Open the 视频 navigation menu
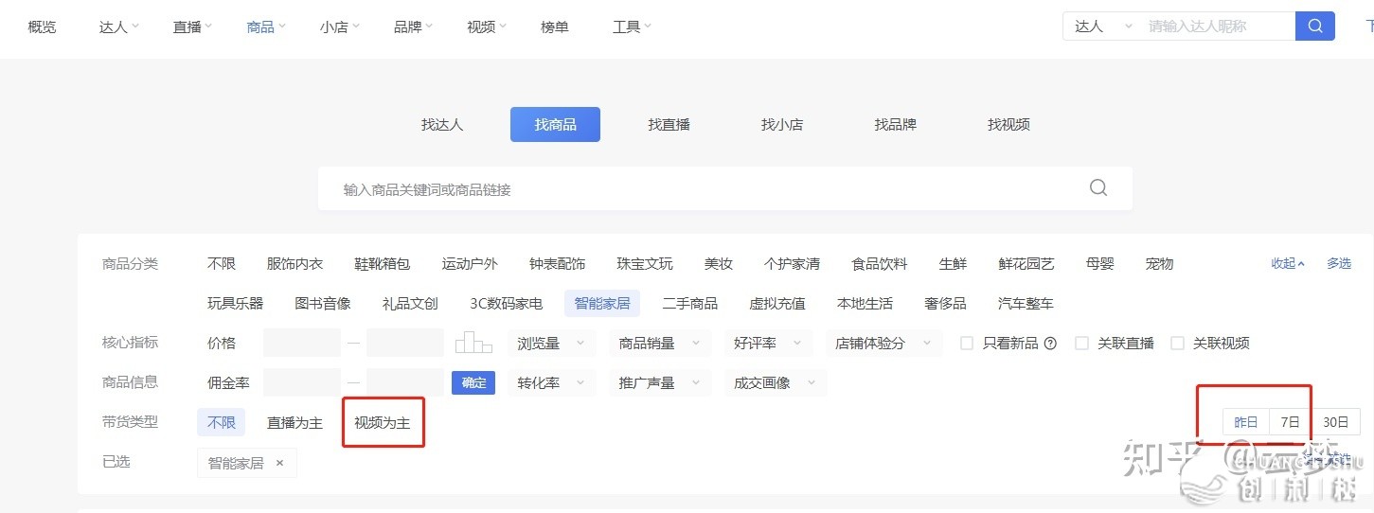This screenshot has width=1374, height=513. pos(487,27)
